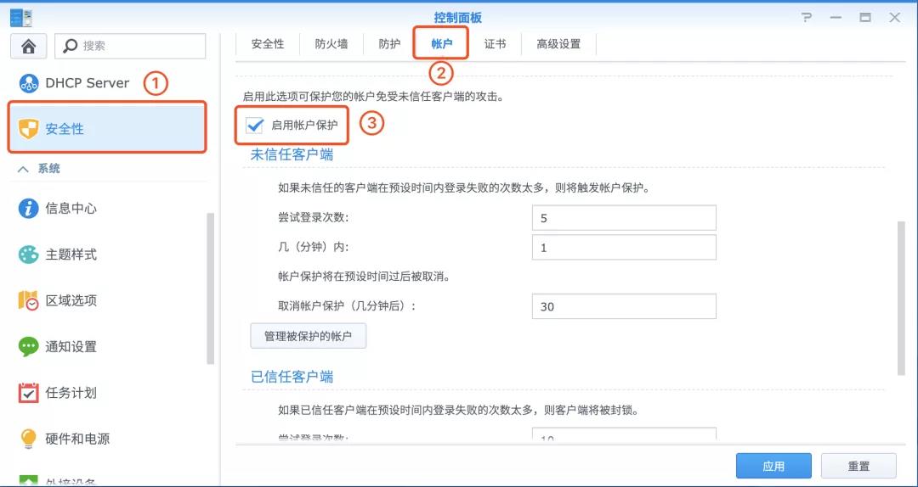The width and height of the screenshot is (918, 487).
Task: Open the Info Center icon
Action: [x=28, y=208]
